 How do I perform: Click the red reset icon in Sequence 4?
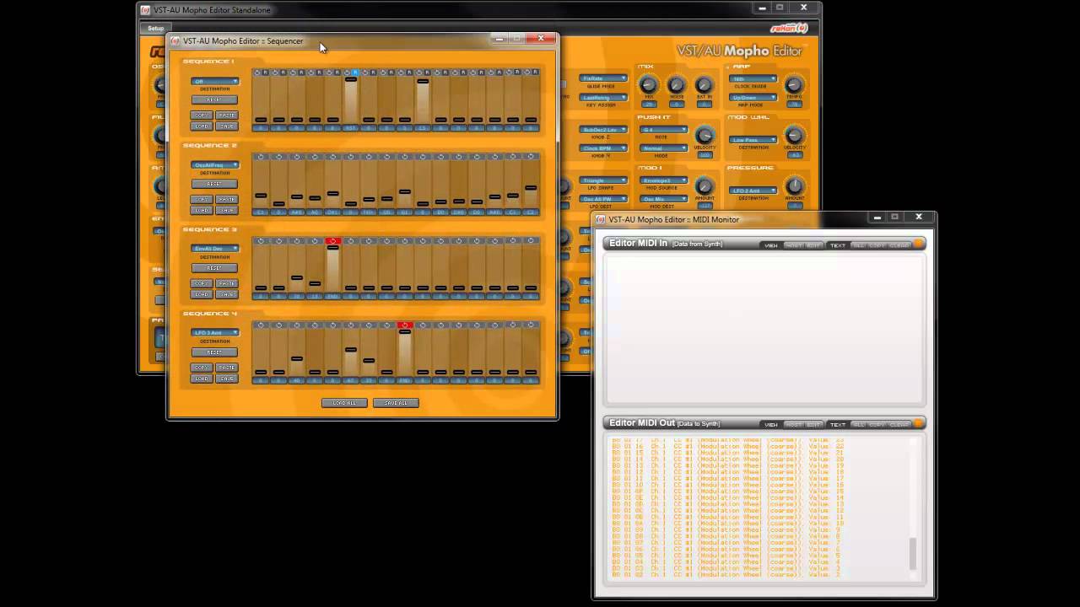coord(405,325)
